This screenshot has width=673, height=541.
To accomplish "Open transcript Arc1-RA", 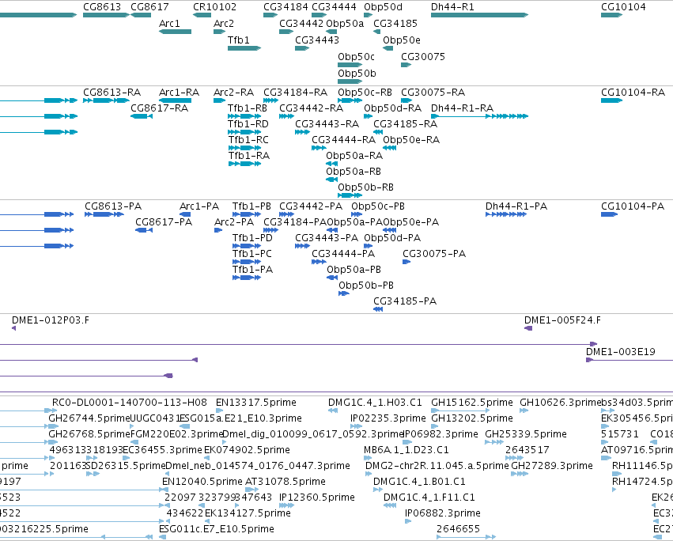I will (x=175, y=100).
